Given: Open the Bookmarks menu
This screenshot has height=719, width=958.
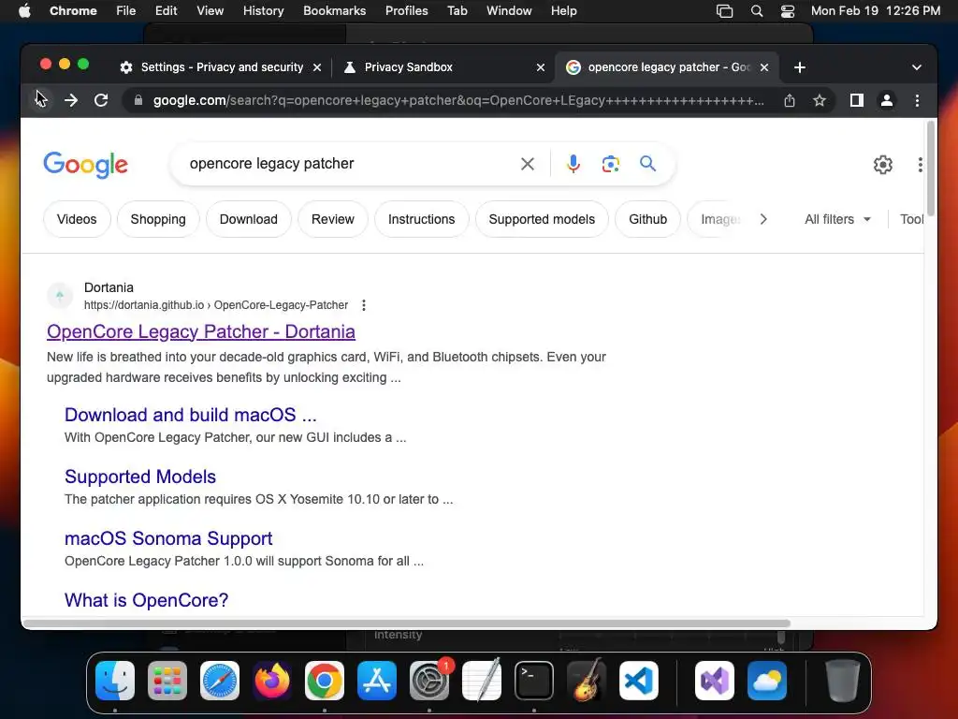Looking at the screenshot, I should 334,11.
